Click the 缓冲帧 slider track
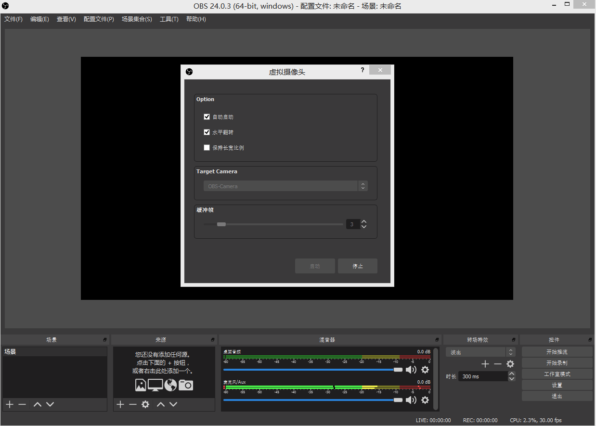The height and width of the screenshot is (426, 596). click(x=272, y=224)
